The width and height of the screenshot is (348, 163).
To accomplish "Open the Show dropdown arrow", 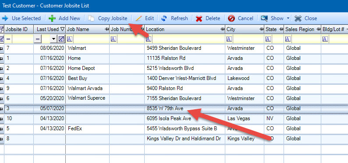I will pyautogui.click(x=288, y=18).
